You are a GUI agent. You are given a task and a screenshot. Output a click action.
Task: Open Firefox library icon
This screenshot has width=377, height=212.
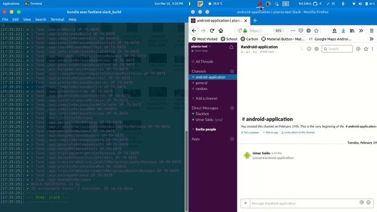352,31
